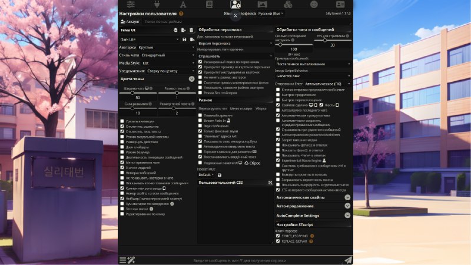Open the Media Style dropdown
The width and height of the screenshot is (471, 265).
point(168,63)
